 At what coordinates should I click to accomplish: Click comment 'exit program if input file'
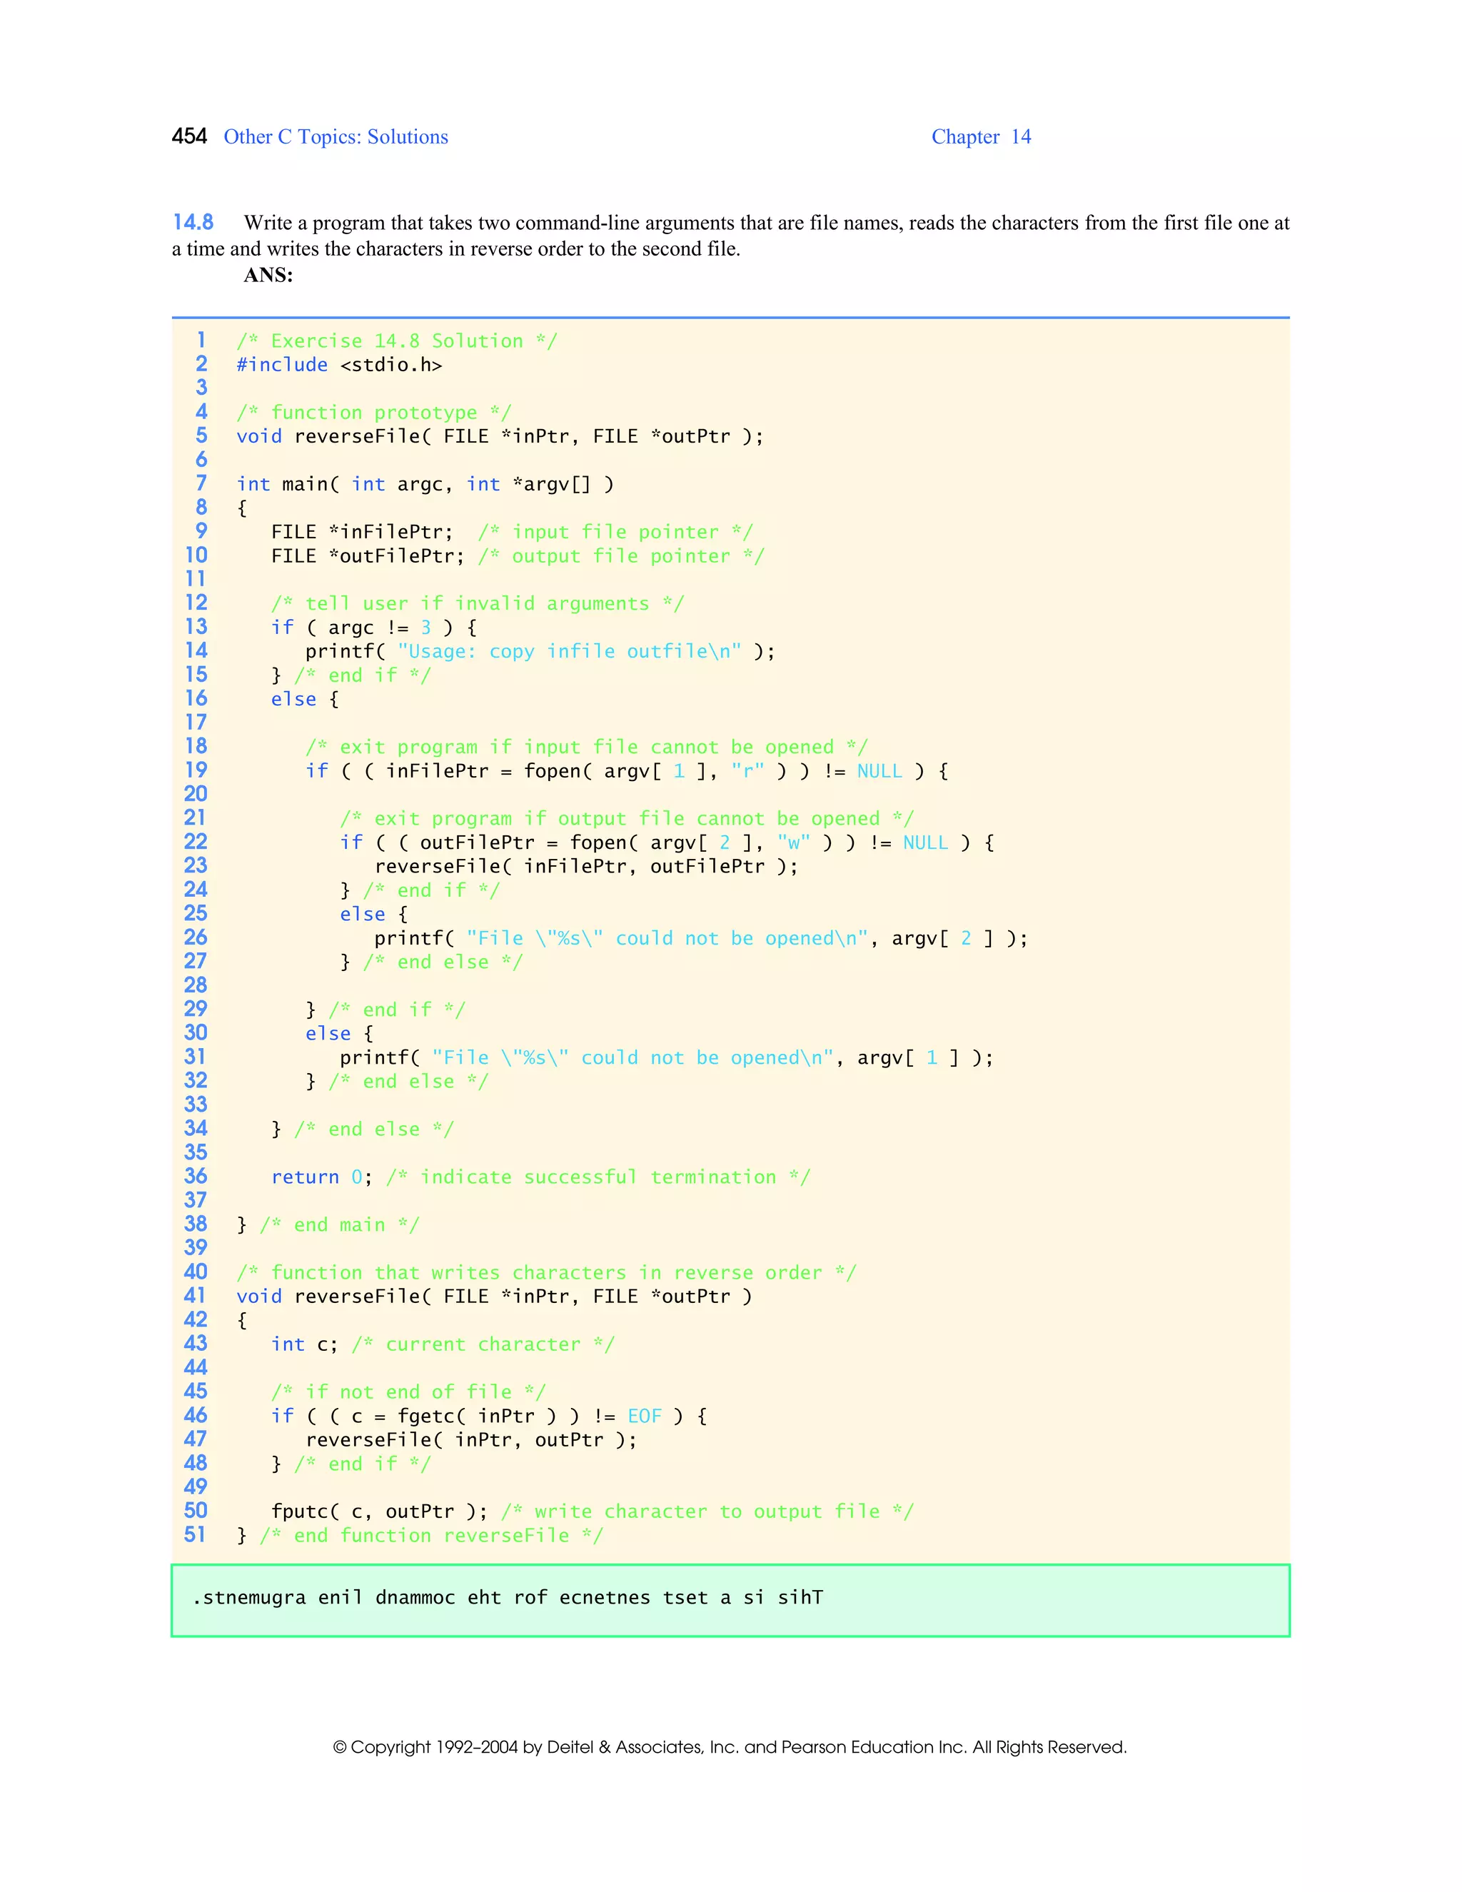tap(586, 747)
